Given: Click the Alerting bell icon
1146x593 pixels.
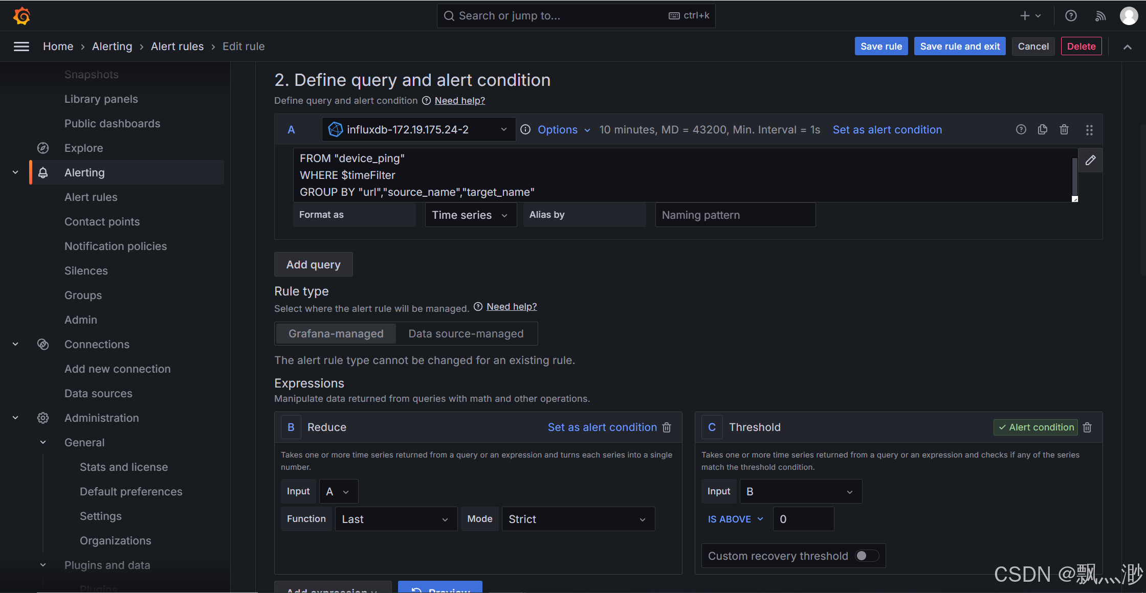Looking at the screenshot, I should click(x=43, y=173).
